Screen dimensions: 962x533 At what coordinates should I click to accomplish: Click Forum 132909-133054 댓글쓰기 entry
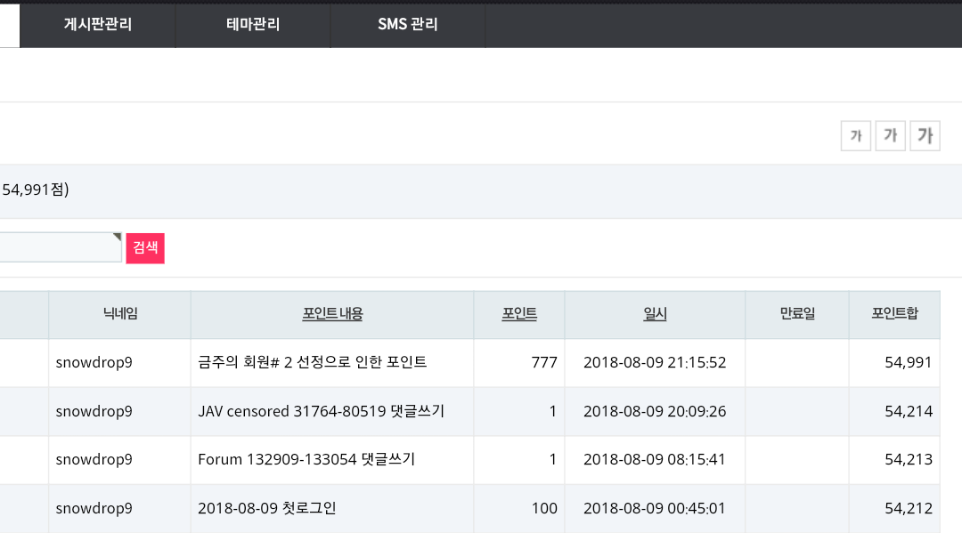click(306, 459)
